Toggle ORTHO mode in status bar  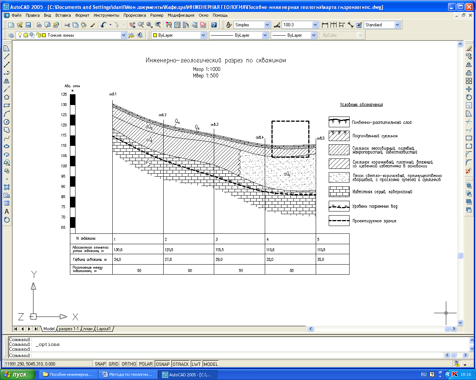point(129,364)
